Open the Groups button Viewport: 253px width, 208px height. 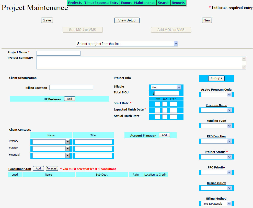click(216, 78)
